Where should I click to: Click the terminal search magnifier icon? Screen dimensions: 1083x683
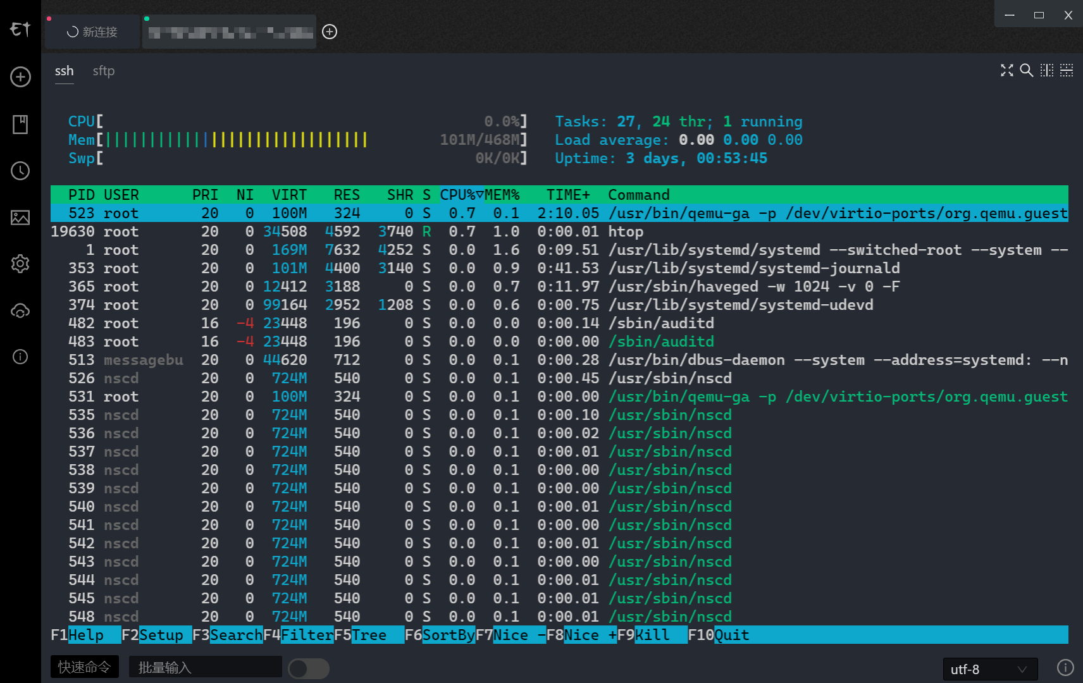pyautogui.click(x=1027, y=70)
